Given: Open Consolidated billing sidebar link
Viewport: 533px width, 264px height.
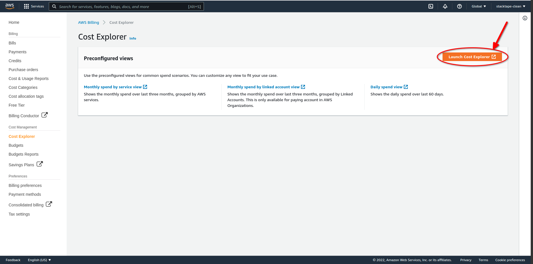Looking at the screenshot, I should (26, 205).
